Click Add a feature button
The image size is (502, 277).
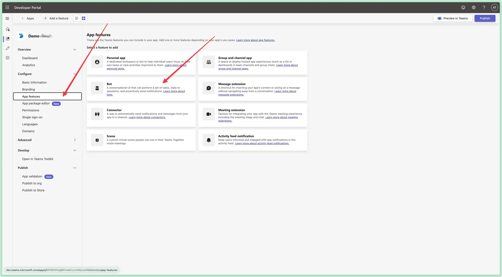pyautogui.click(x=56, y=18)
